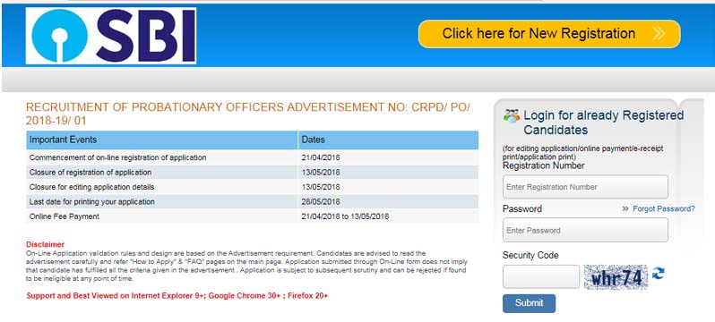Focus the Security Code input box
The image size is (715, 322).
[541, 276]
